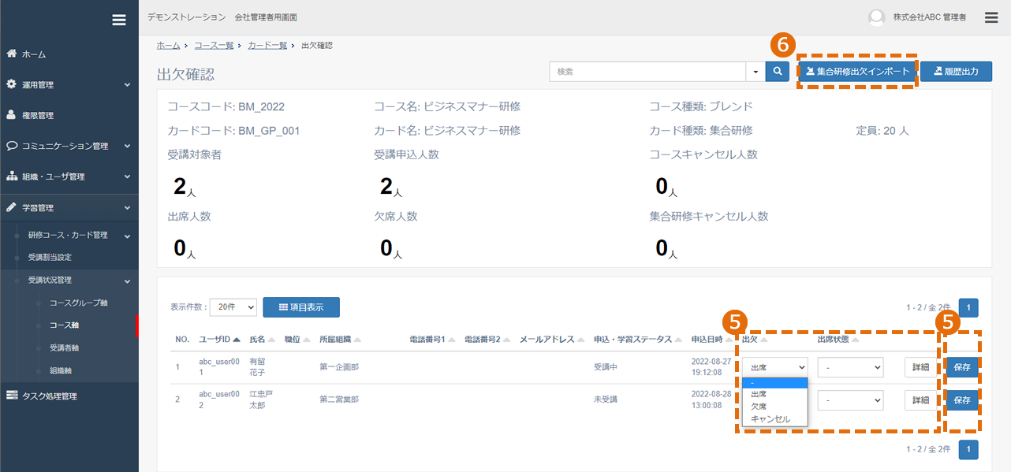Select 欠席 option in the open list
This screenshot has width=1011, height=472.
click(775, 407)
